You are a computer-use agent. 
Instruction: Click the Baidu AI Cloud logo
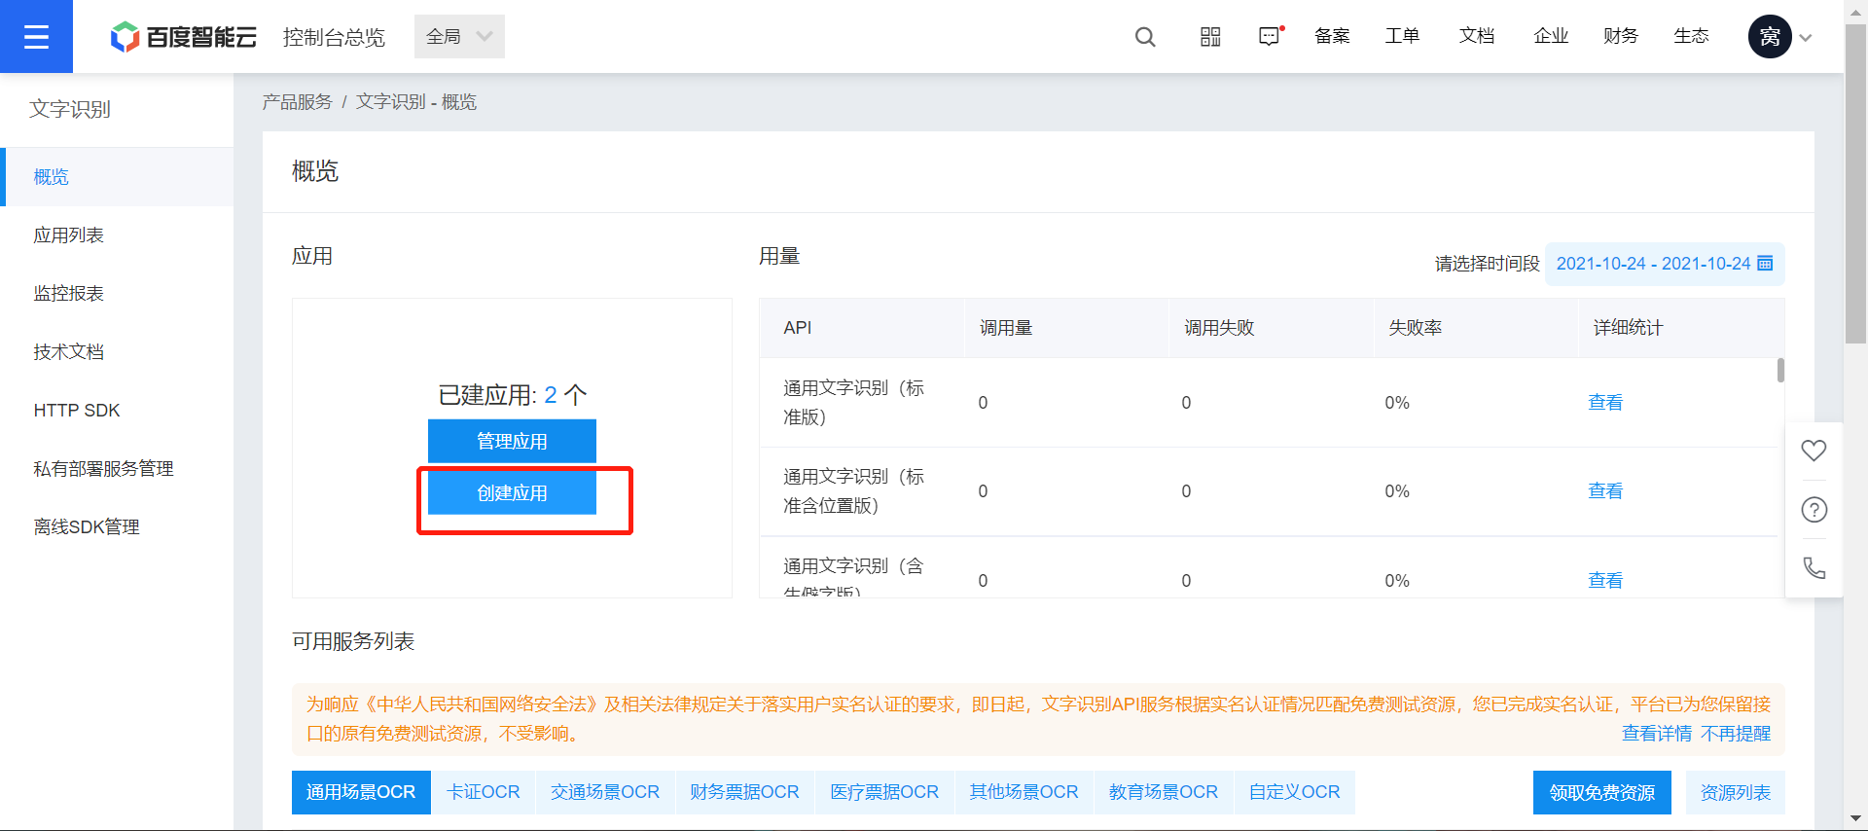point(184,37)
